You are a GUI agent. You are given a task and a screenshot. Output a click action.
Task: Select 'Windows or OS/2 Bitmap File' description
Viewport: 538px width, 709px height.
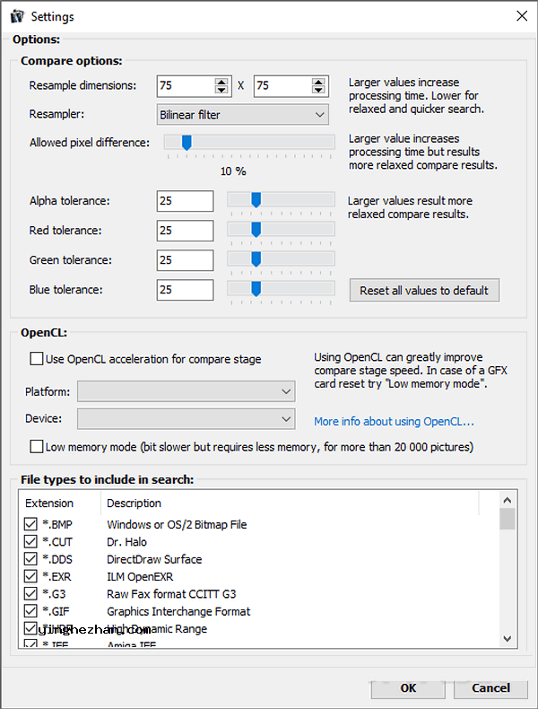(x=177, y=524)
